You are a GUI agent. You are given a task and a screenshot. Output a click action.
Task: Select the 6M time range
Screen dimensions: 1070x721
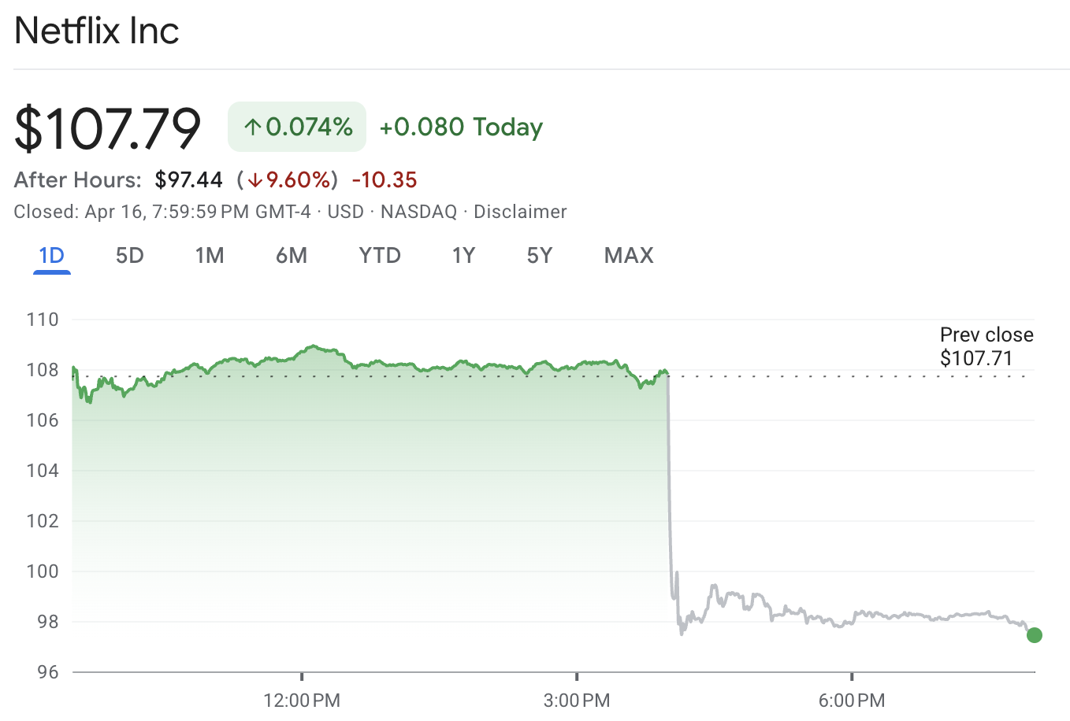tap(292, 255)
